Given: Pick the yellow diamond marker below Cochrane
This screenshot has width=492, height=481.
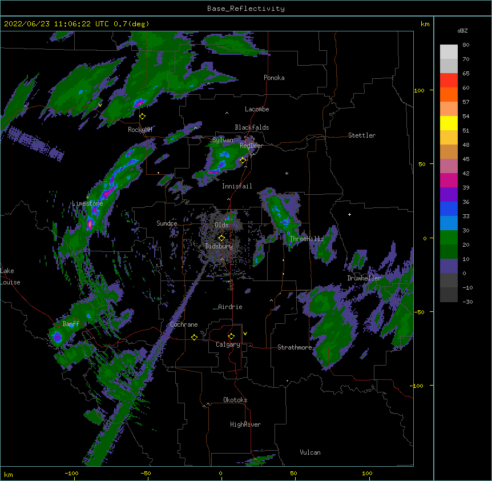Looking at the screenshot, I should [194, 337].
